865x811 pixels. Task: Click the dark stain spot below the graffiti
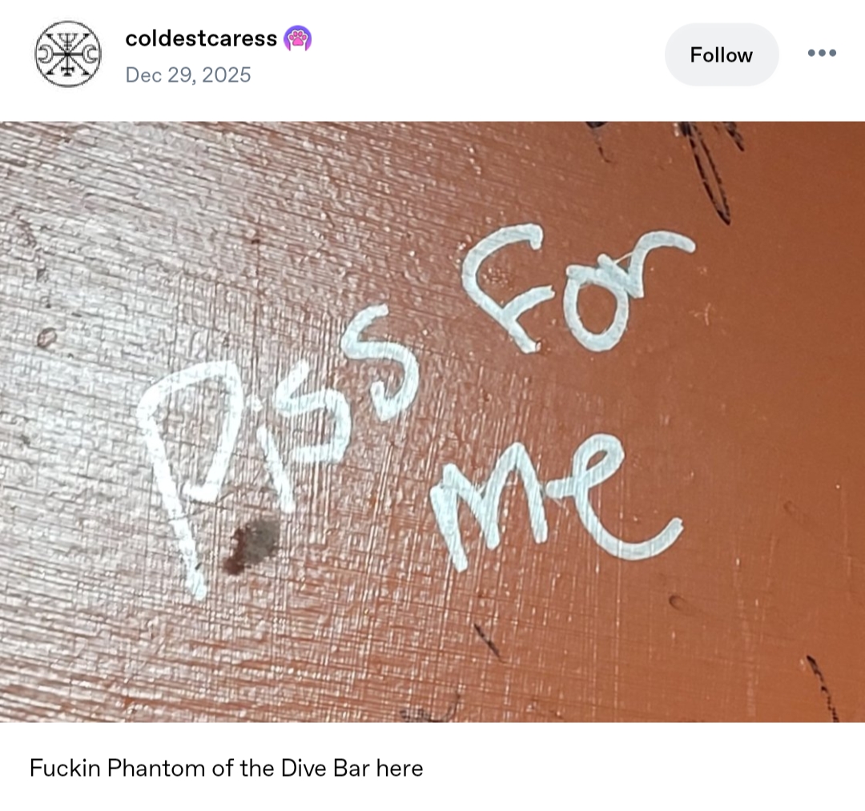[251, 546]
